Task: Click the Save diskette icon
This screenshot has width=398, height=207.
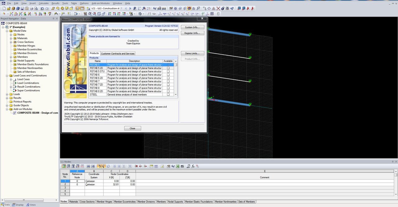Action: pos(22,8)
